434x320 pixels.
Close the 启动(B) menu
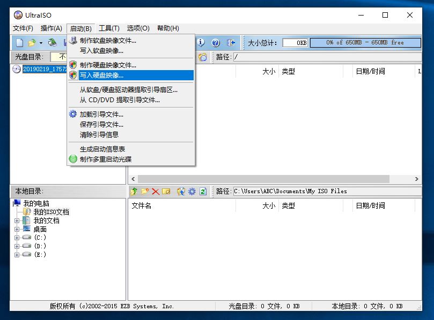pyautogui.click(x=81, y=28)
